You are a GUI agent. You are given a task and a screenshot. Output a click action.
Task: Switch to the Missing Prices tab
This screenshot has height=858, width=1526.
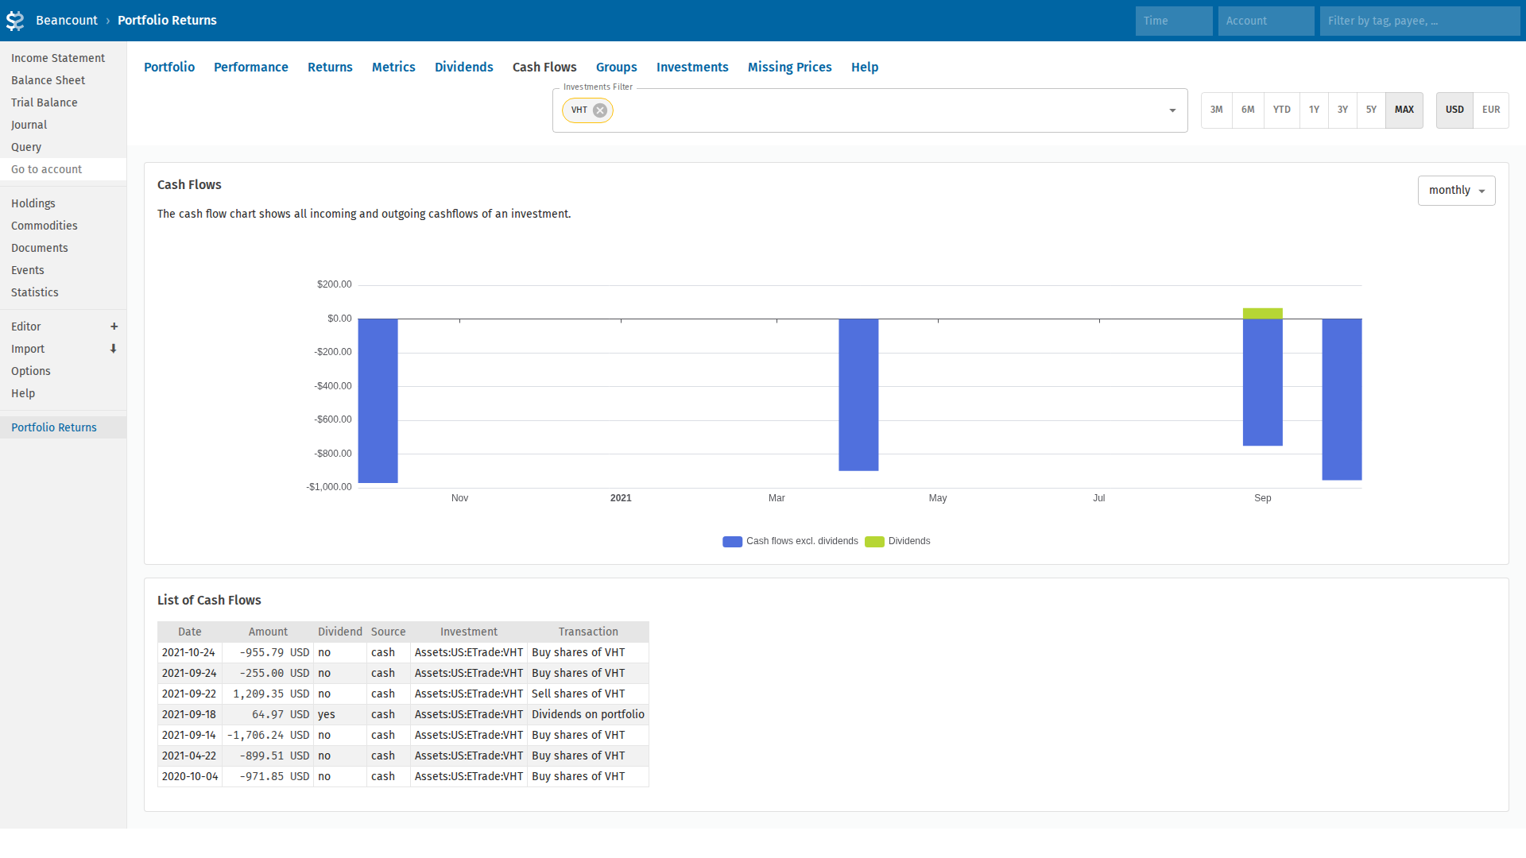tap(789, 68)
